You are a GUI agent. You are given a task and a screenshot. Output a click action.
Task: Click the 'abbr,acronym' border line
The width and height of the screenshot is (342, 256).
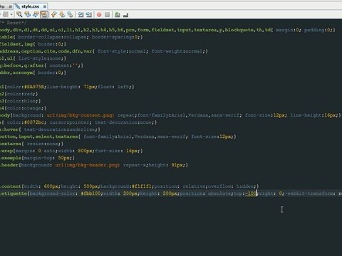pyautogui.click(x=33, y=73)
